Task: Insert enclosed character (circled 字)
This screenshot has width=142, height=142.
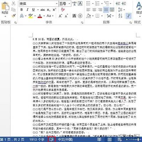Action: (80, 16)
